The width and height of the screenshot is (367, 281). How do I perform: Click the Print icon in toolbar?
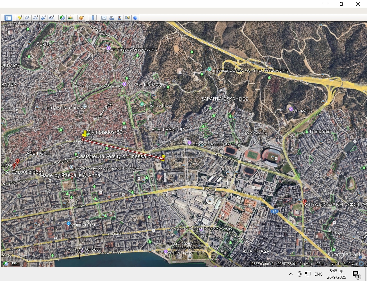pos(112,18)
